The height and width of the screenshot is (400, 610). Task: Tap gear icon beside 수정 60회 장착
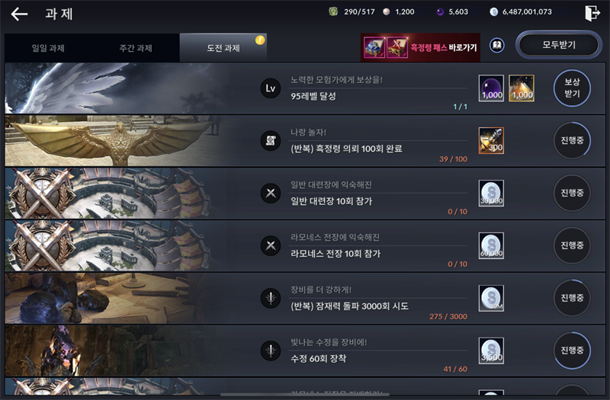tap(271, 350)
